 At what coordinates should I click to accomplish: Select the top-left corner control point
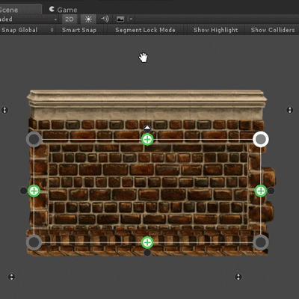34,139
